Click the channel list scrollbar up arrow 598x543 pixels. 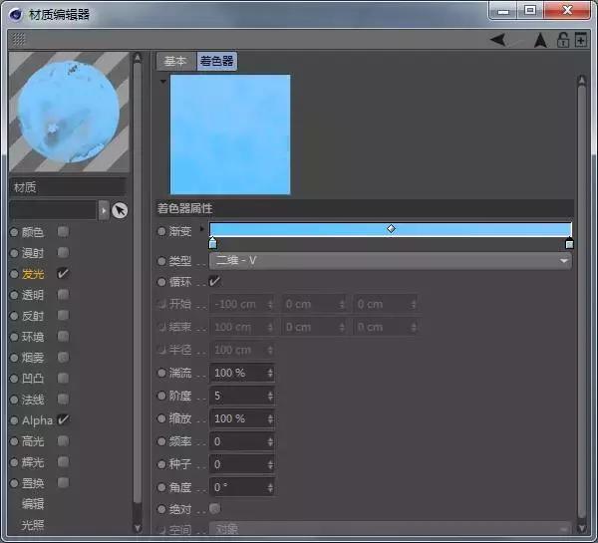tap(138, 58)
